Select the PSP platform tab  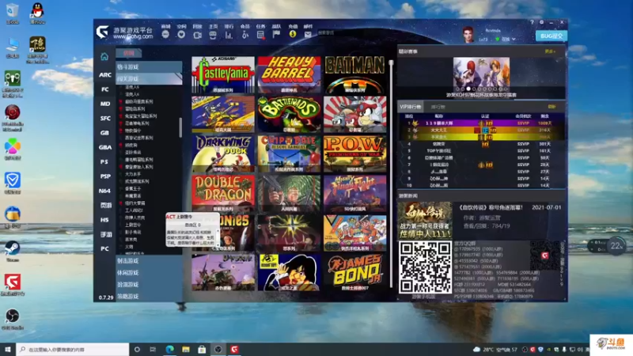coord(105,176)
